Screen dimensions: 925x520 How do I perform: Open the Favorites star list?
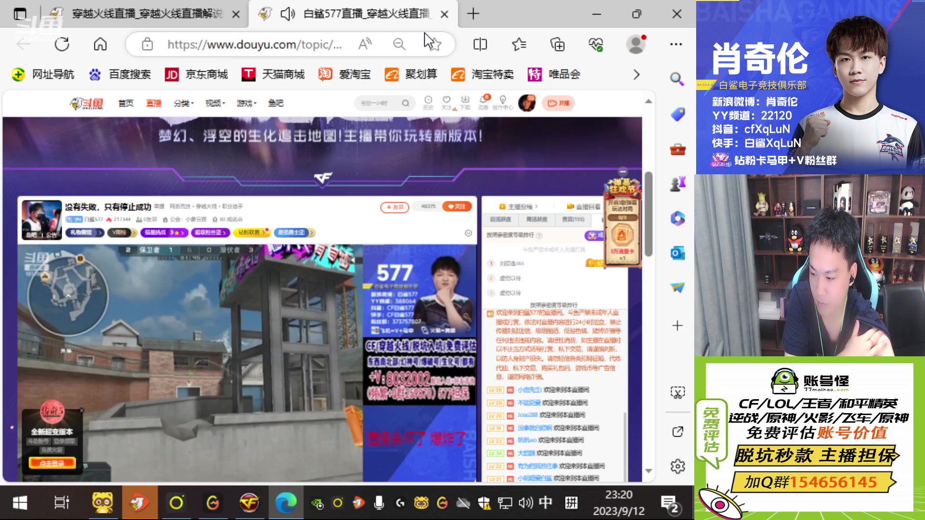tap(519, 44)
